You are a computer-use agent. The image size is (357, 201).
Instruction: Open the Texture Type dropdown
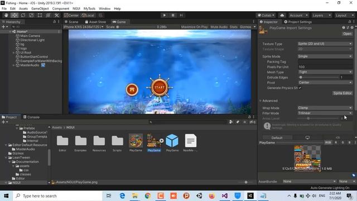pos(325,44)
